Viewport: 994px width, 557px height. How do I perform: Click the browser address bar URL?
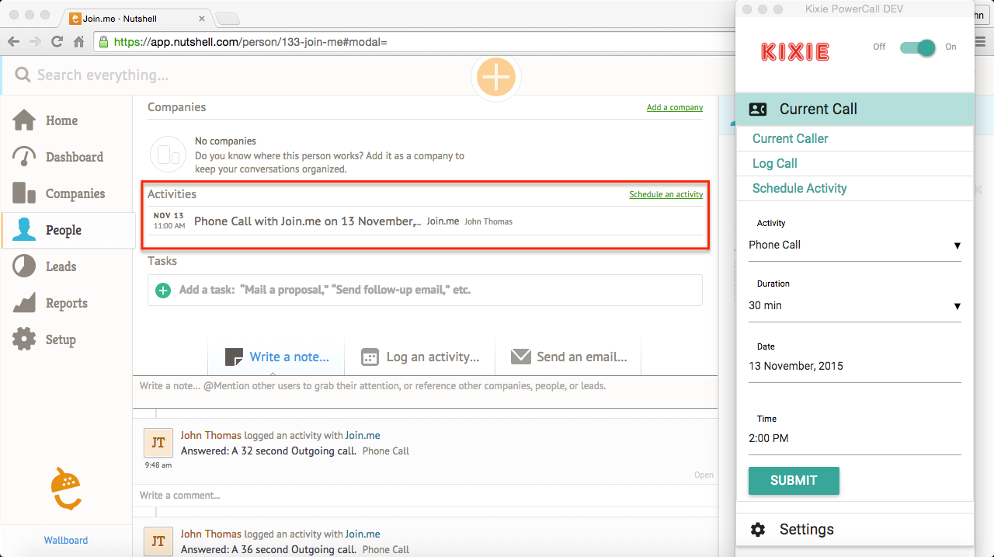[x=251, y=42]
